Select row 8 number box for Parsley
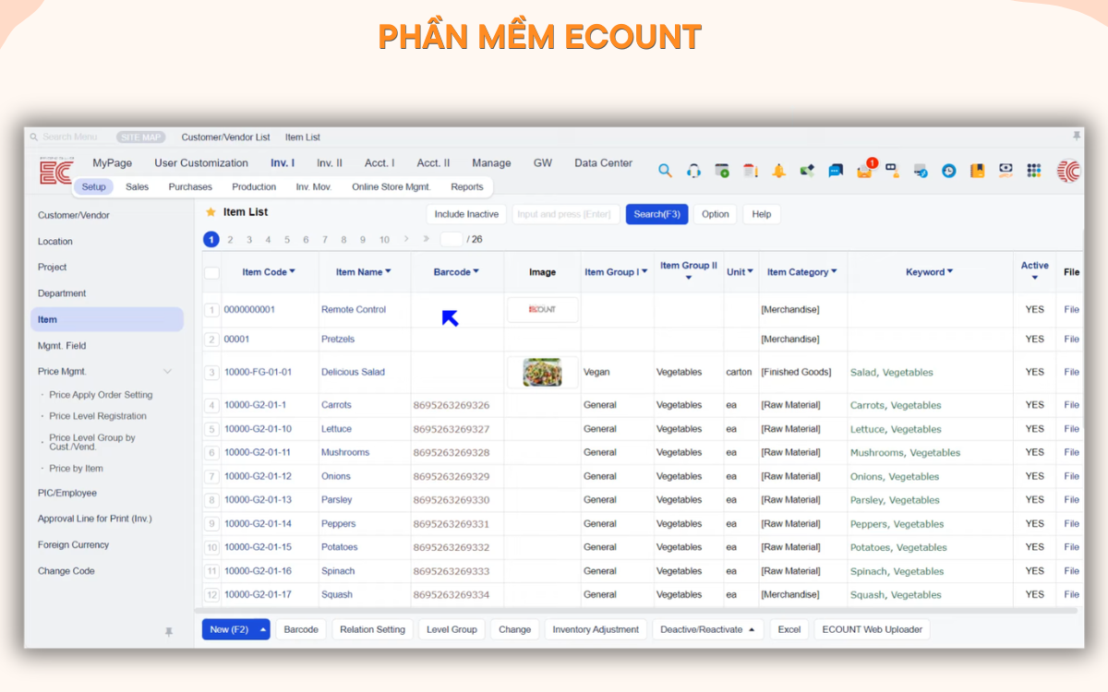Viewport: 1108px width, 692px height. point(212,500)
